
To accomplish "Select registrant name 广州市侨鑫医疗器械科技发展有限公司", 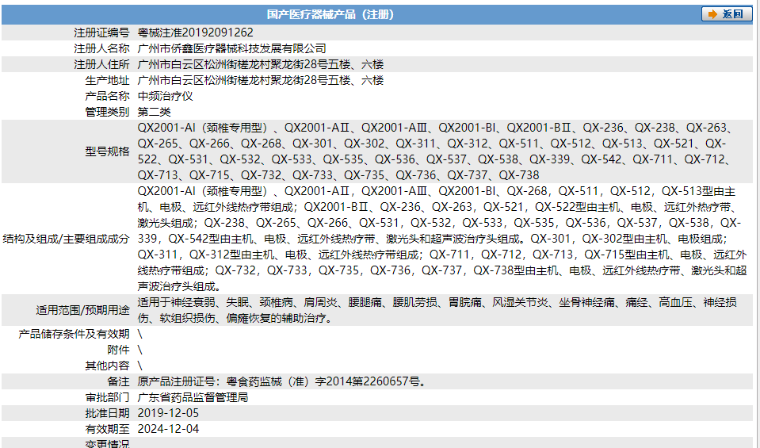I will click(231, 48).
